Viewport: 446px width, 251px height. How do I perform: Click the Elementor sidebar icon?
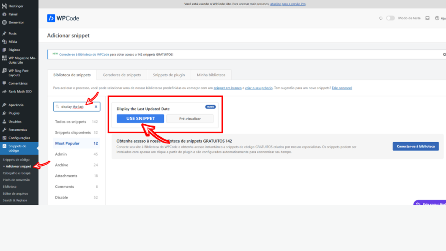[x=4, y=22]
